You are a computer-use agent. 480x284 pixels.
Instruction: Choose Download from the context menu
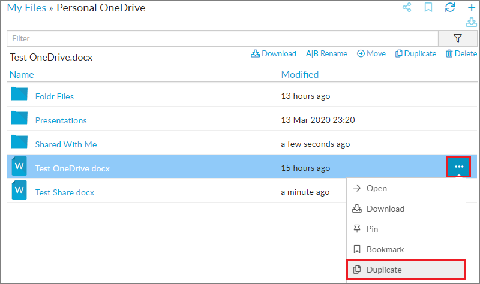click(406, 209)
